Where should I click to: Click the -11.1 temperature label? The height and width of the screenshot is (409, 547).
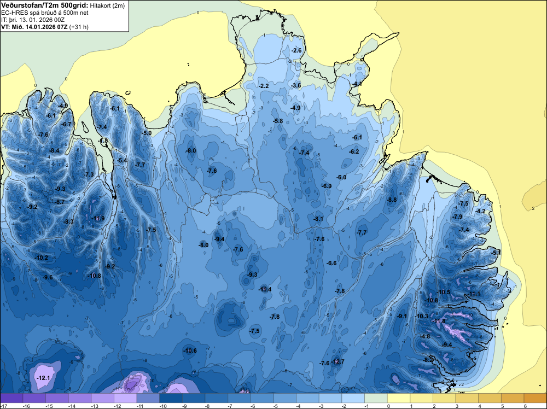(x=474, y=294)
